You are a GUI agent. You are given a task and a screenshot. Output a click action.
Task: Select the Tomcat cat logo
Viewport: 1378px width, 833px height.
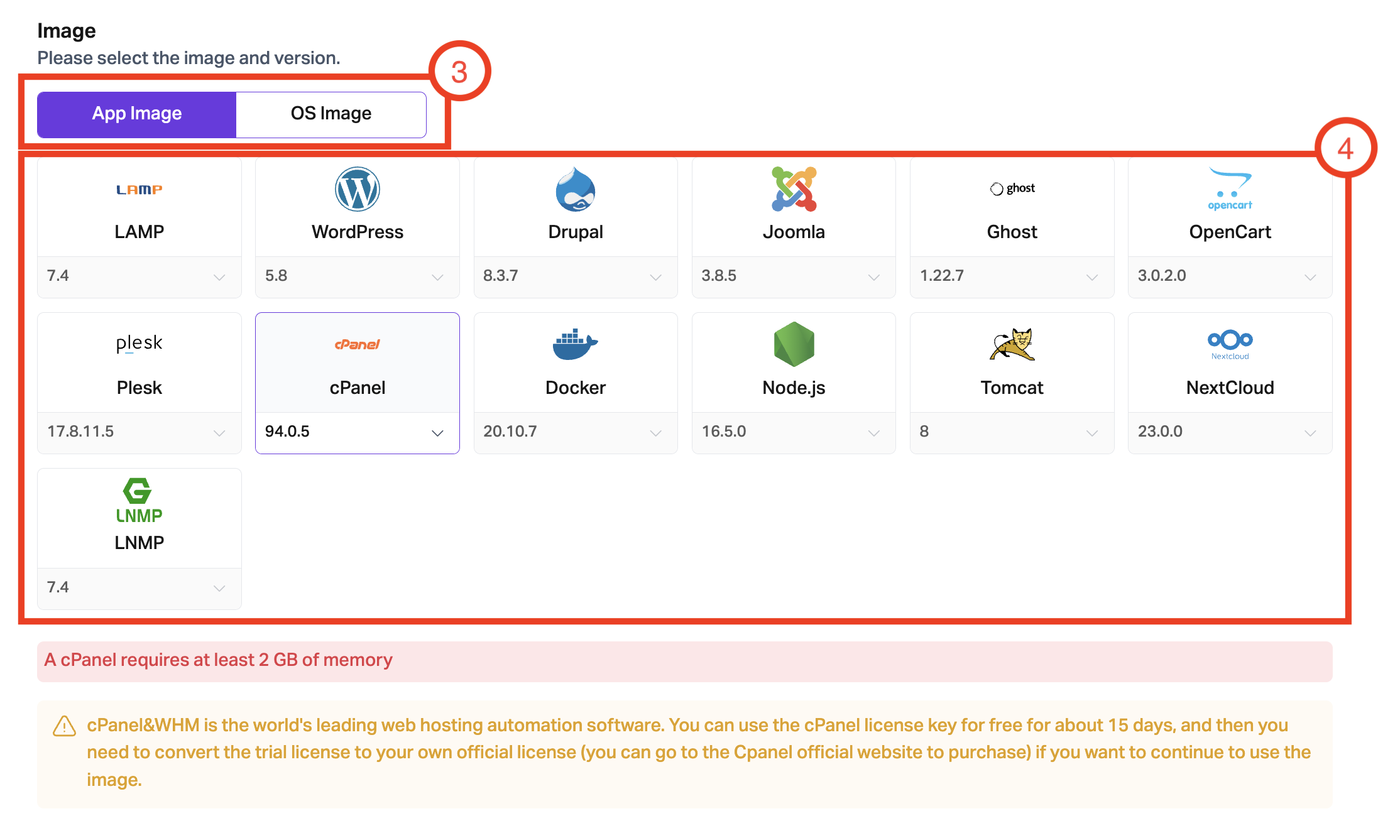tap(1012, 344)
